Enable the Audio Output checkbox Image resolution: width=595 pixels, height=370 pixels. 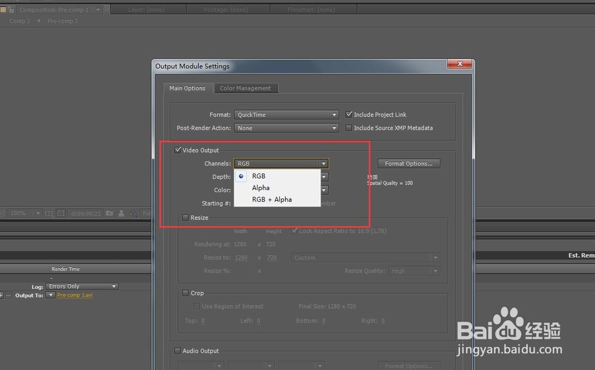177,350
